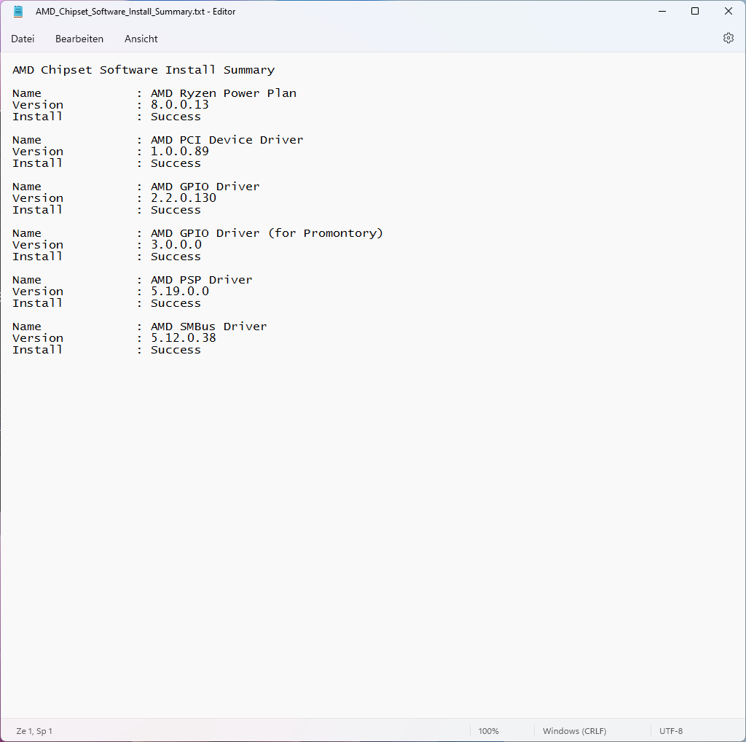The width and height of the screenshot is (746, 742).
Task: Click Success under AMD Ryzen Power Plan
Action: tap(176, 117)
